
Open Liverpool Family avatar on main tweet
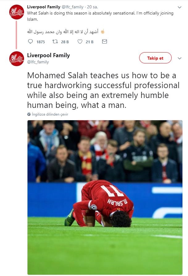17,59
